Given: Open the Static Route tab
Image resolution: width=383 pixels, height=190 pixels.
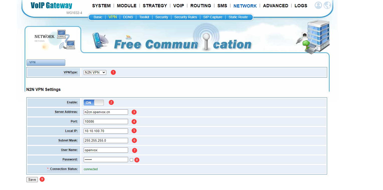Looking at the screenshot, I should tap(238, 17).
